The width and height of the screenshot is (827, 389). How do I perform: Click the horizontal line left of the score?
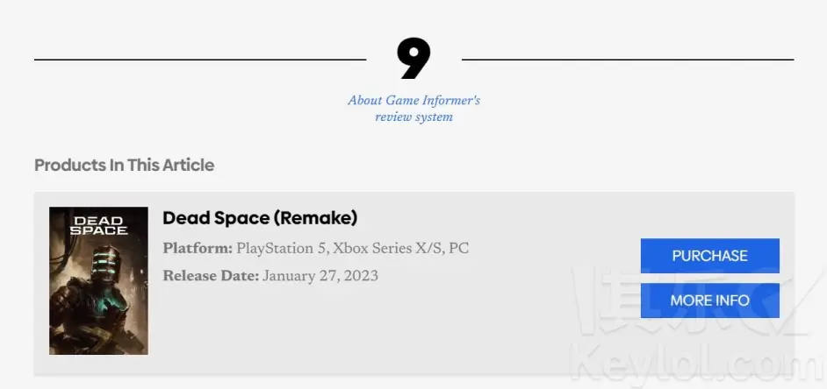click(x=200, y=60)
